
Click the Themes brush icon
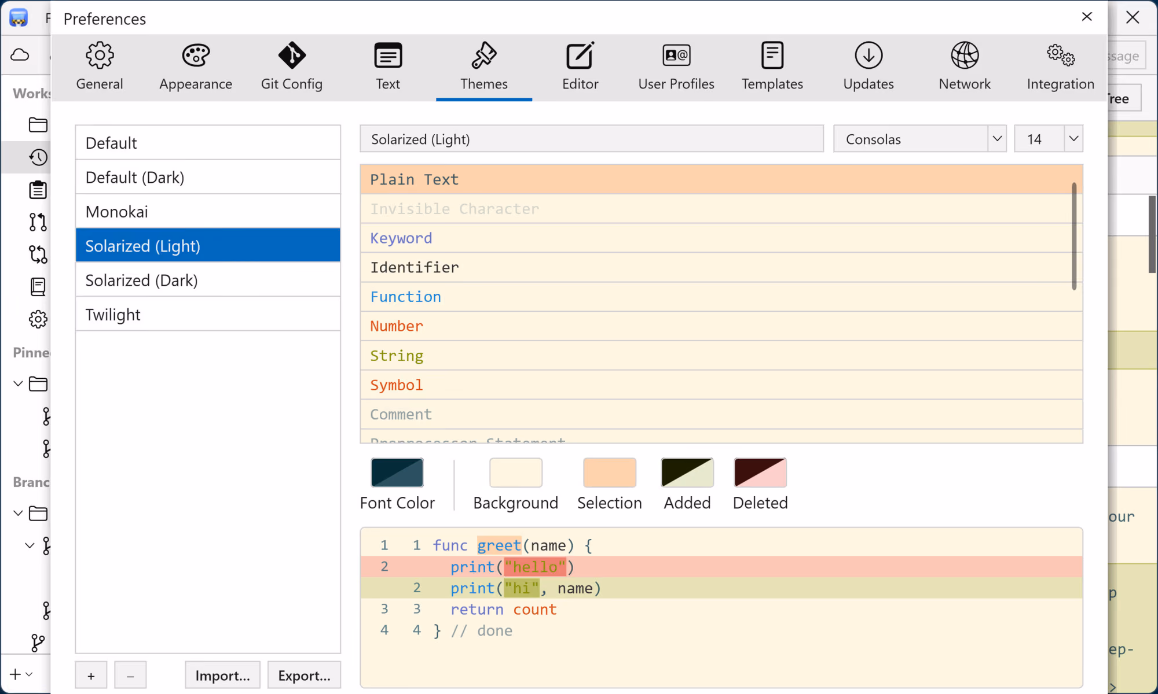(x=484, y=56)
